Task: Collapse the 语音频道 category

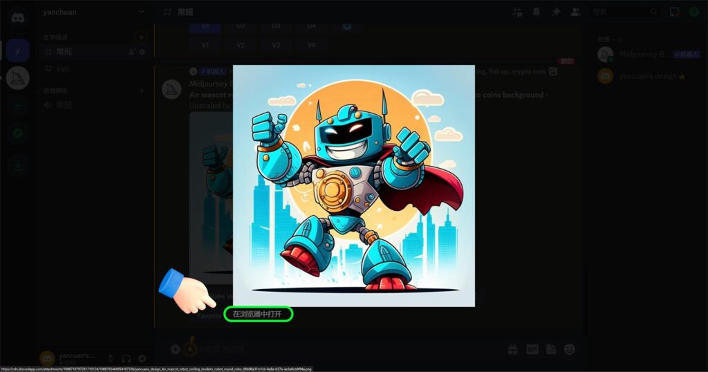Action: pos(56,91)
